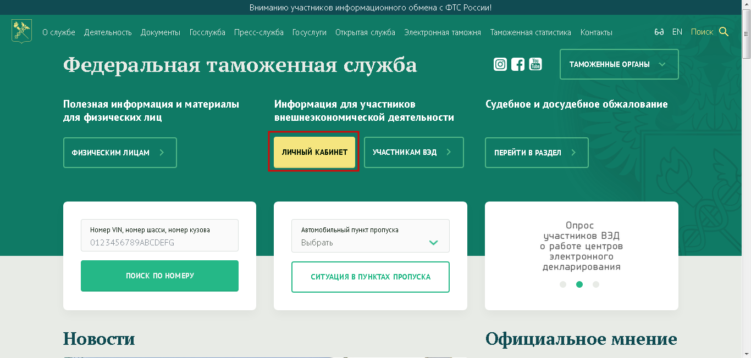Select the active second carousel dot
751x358 pixels.
pyautogui.click(x=579, y=284)
